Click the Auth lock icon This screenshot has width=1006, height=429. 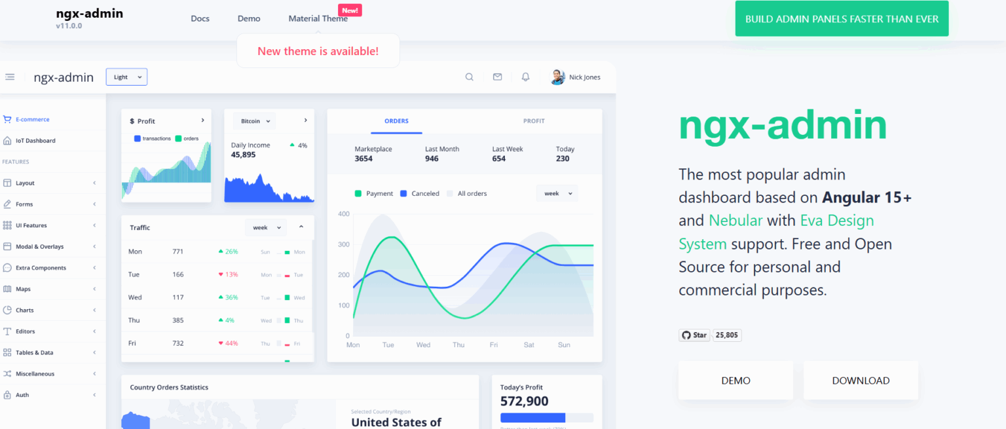8,394
